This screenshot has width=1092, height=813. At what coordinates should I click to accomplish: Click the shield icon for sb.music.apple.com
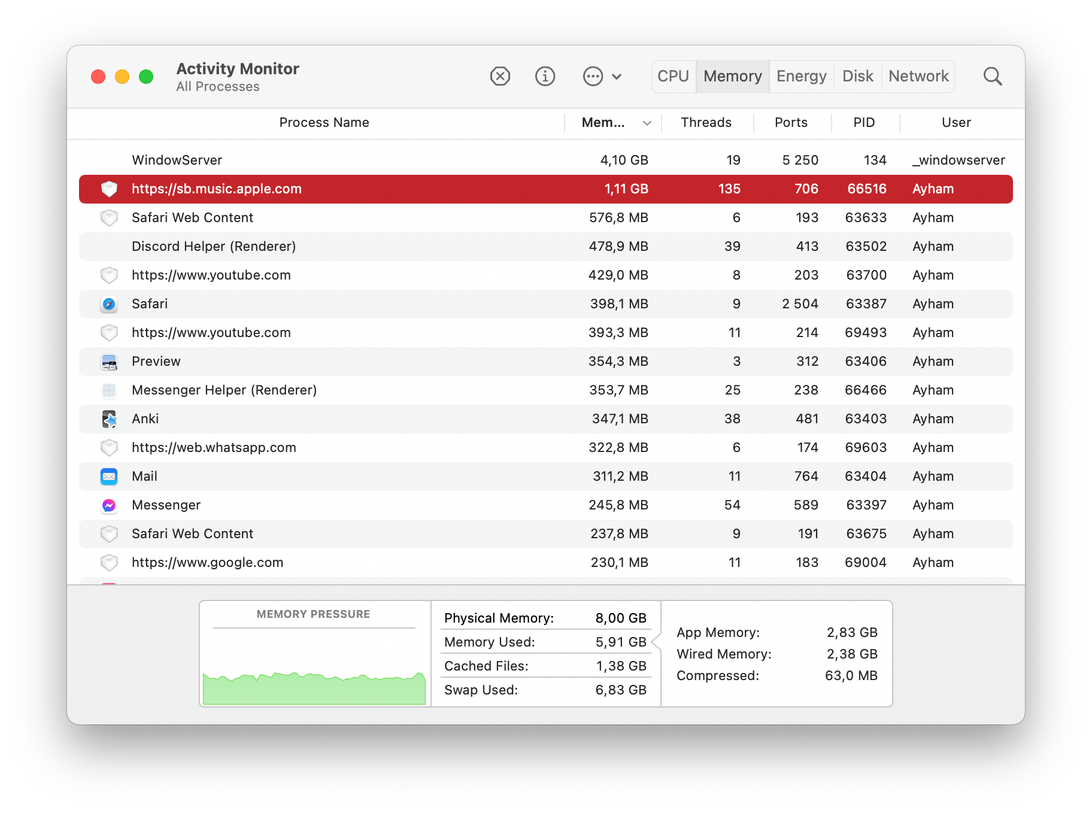109,189
